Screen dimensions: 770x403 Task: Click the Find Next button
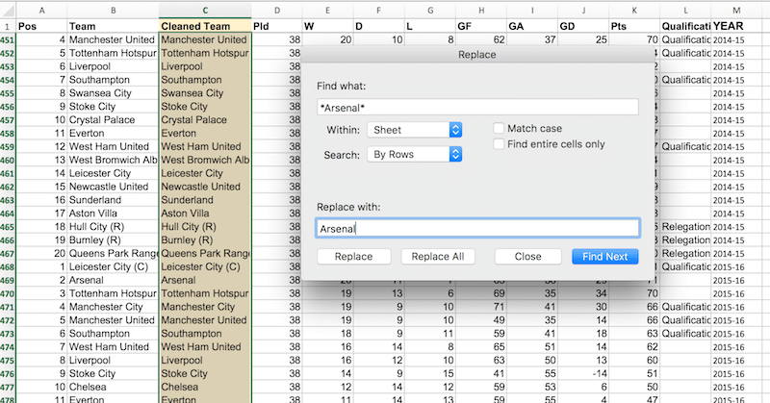click(x=605, y=256)
